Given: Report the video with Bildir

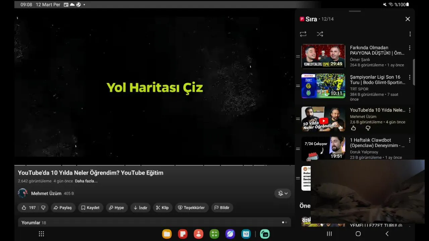Looking at the screenshot, I should click(x=222, y=208).
